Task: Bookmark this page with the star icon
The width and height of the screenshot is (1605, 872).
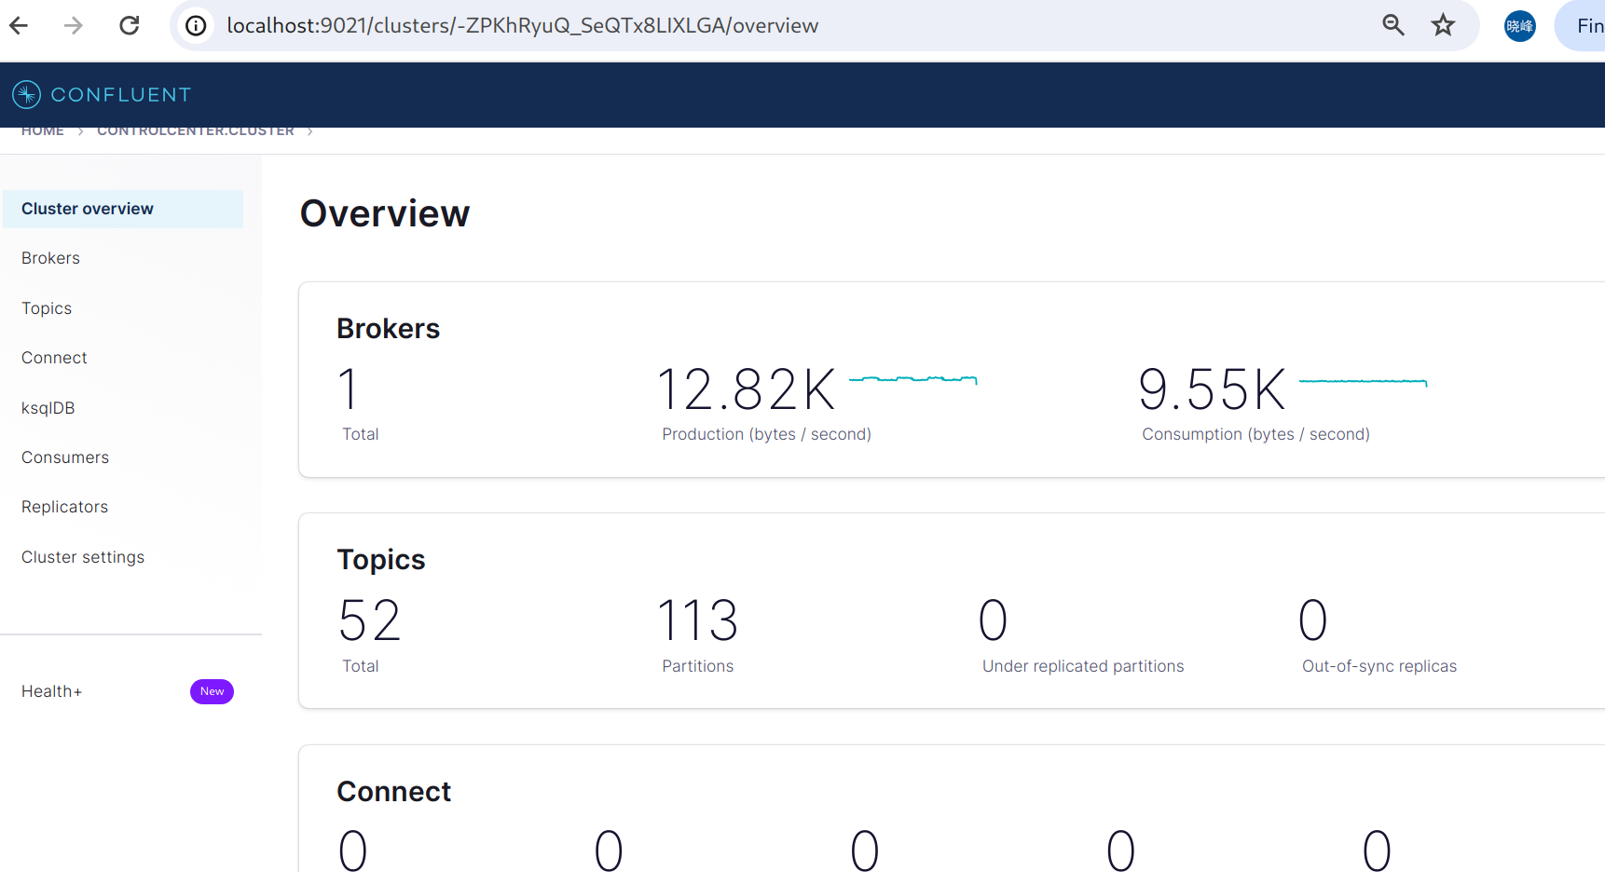Action: coord(1443,25)
